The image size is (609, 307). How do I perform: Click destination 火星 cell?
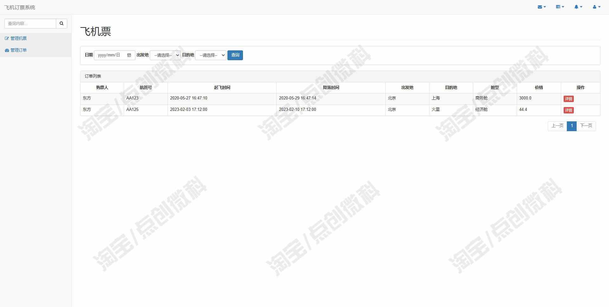[451, 110]
